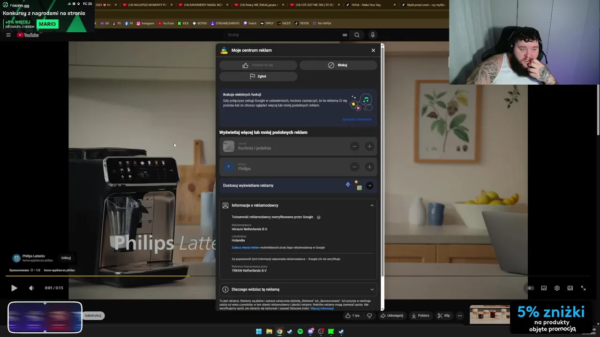
Task: Switch to Polacy NIE ZNAJĄ języka tab
Action: point(259,5)
